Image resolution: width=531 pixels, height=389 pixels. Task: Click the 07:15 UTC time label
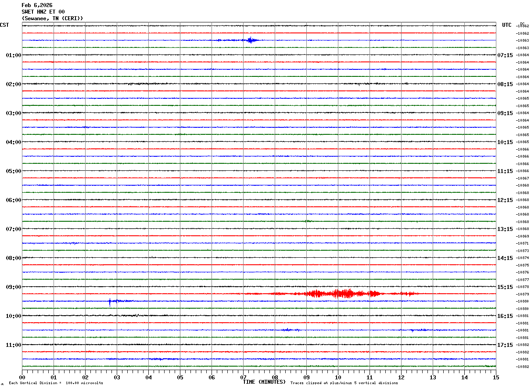[505, 55]
